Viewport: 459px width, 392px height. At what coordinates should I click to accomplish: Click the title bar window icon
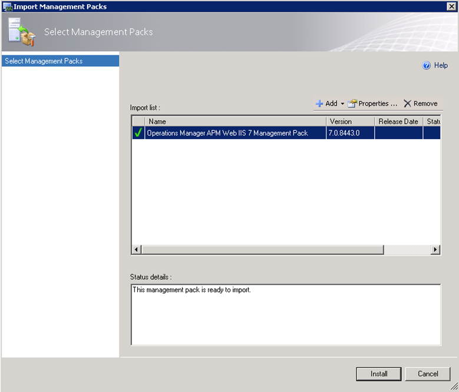click(x=7, y=6)
